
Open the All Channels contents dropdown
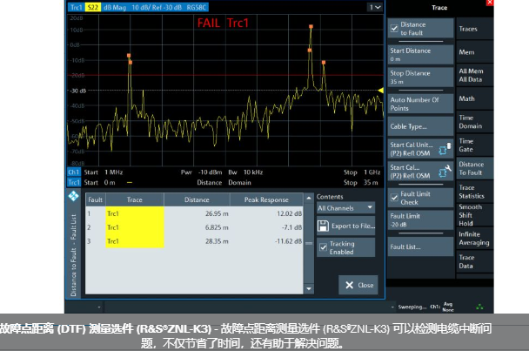click(x=345, y=208)
